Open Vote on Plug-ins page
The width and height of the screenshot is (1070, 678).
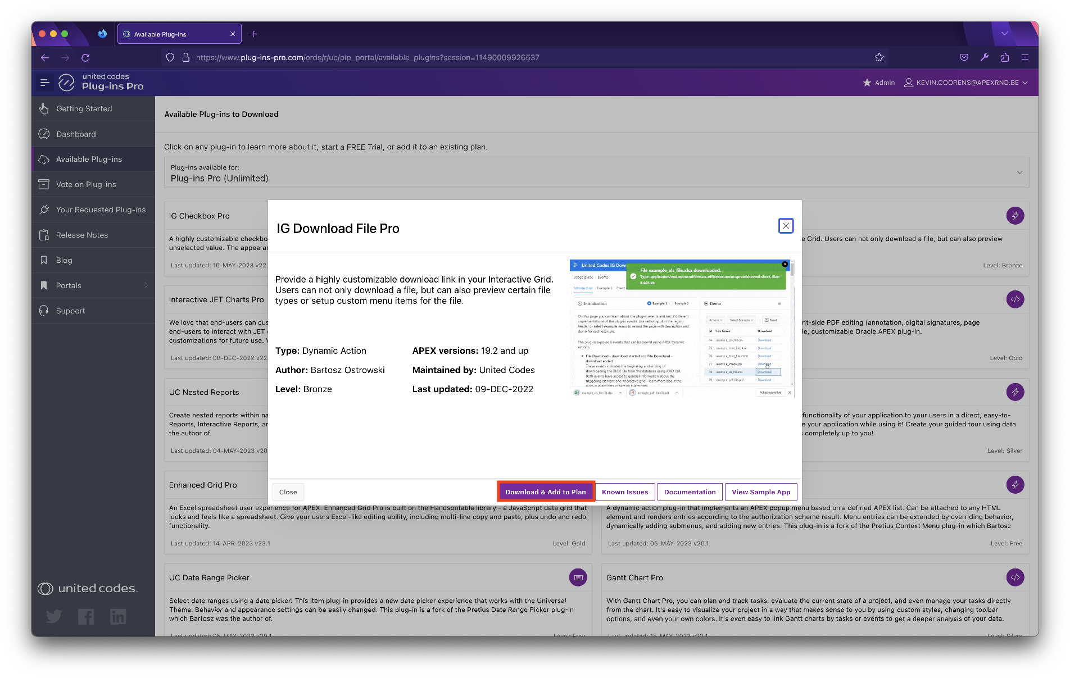(x=93, y=184)
